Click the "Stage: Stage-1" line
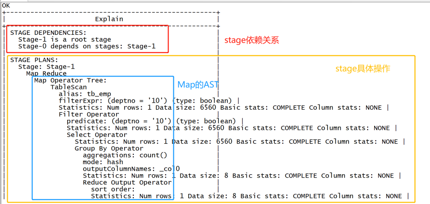 tap(46, 67)
